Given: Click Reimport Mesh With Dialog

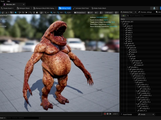Looking at the screenshot, I should [x=44, y=8].
